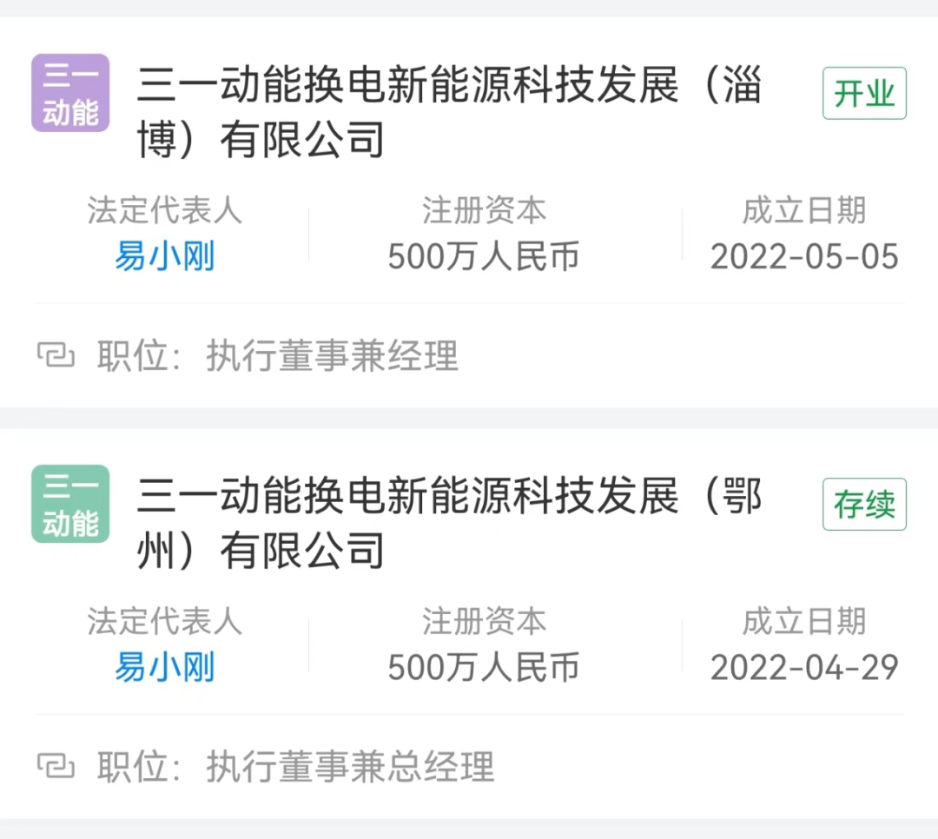
Task: Click 成立日期 label in Zibo card
Action: (804, 211)
